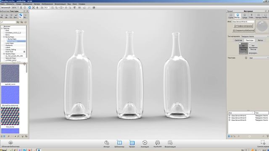Toggle the Библиотека panel from bottom toolbar
The image size is (269, 151).
pos(119,144)
